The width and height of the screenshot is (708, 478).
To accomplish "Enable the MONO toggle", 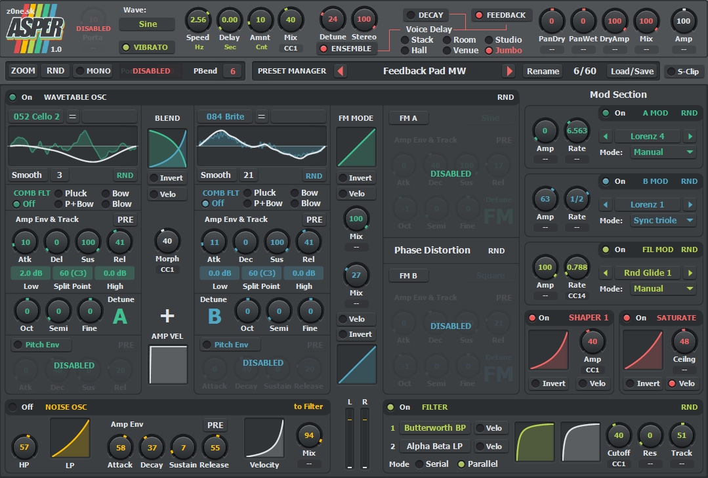I will pyautogui.click(x=93, y=71).
